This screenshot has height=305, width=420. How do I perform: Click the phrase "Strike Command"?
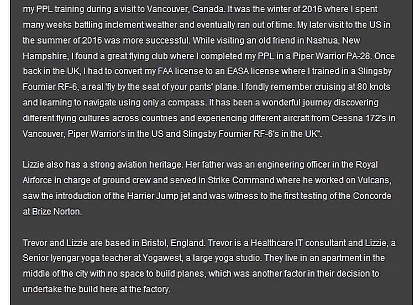pos(241,180)
